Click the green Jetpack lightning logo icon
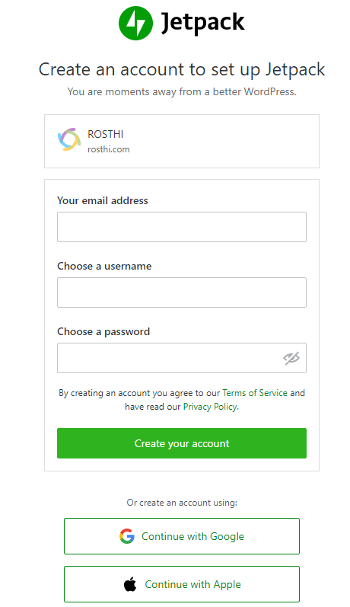Screen dimensions: 350x607 [x=135, y=23]
